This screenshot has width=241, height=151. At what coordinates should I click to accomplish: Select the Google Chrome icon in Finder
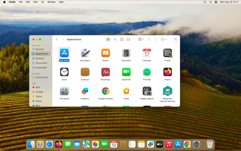point(106,91)
